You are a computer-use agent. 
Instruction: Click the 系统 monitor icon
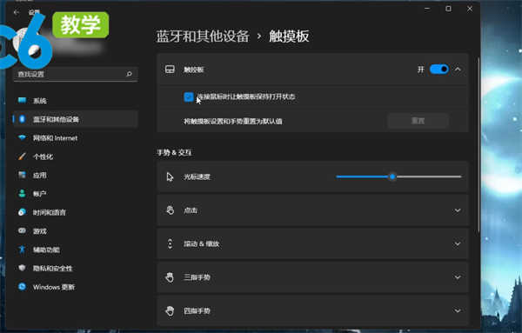tap(22, 100)
